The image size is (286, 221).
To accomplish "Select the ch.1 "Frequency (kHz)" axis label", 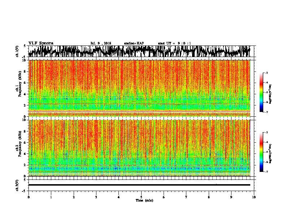I will pyautogui.click(x=20, y=84).
